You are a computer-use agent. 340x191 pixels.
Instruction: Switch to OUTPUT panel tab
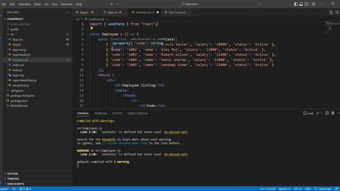pos(117,113)
